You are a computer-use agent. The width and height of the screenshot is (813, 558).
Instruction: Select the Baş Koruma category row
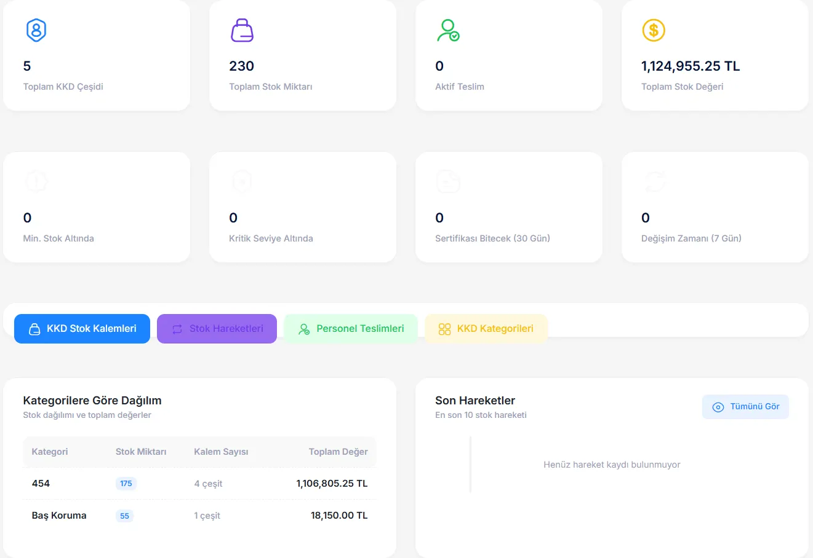(x=59, y=516)
